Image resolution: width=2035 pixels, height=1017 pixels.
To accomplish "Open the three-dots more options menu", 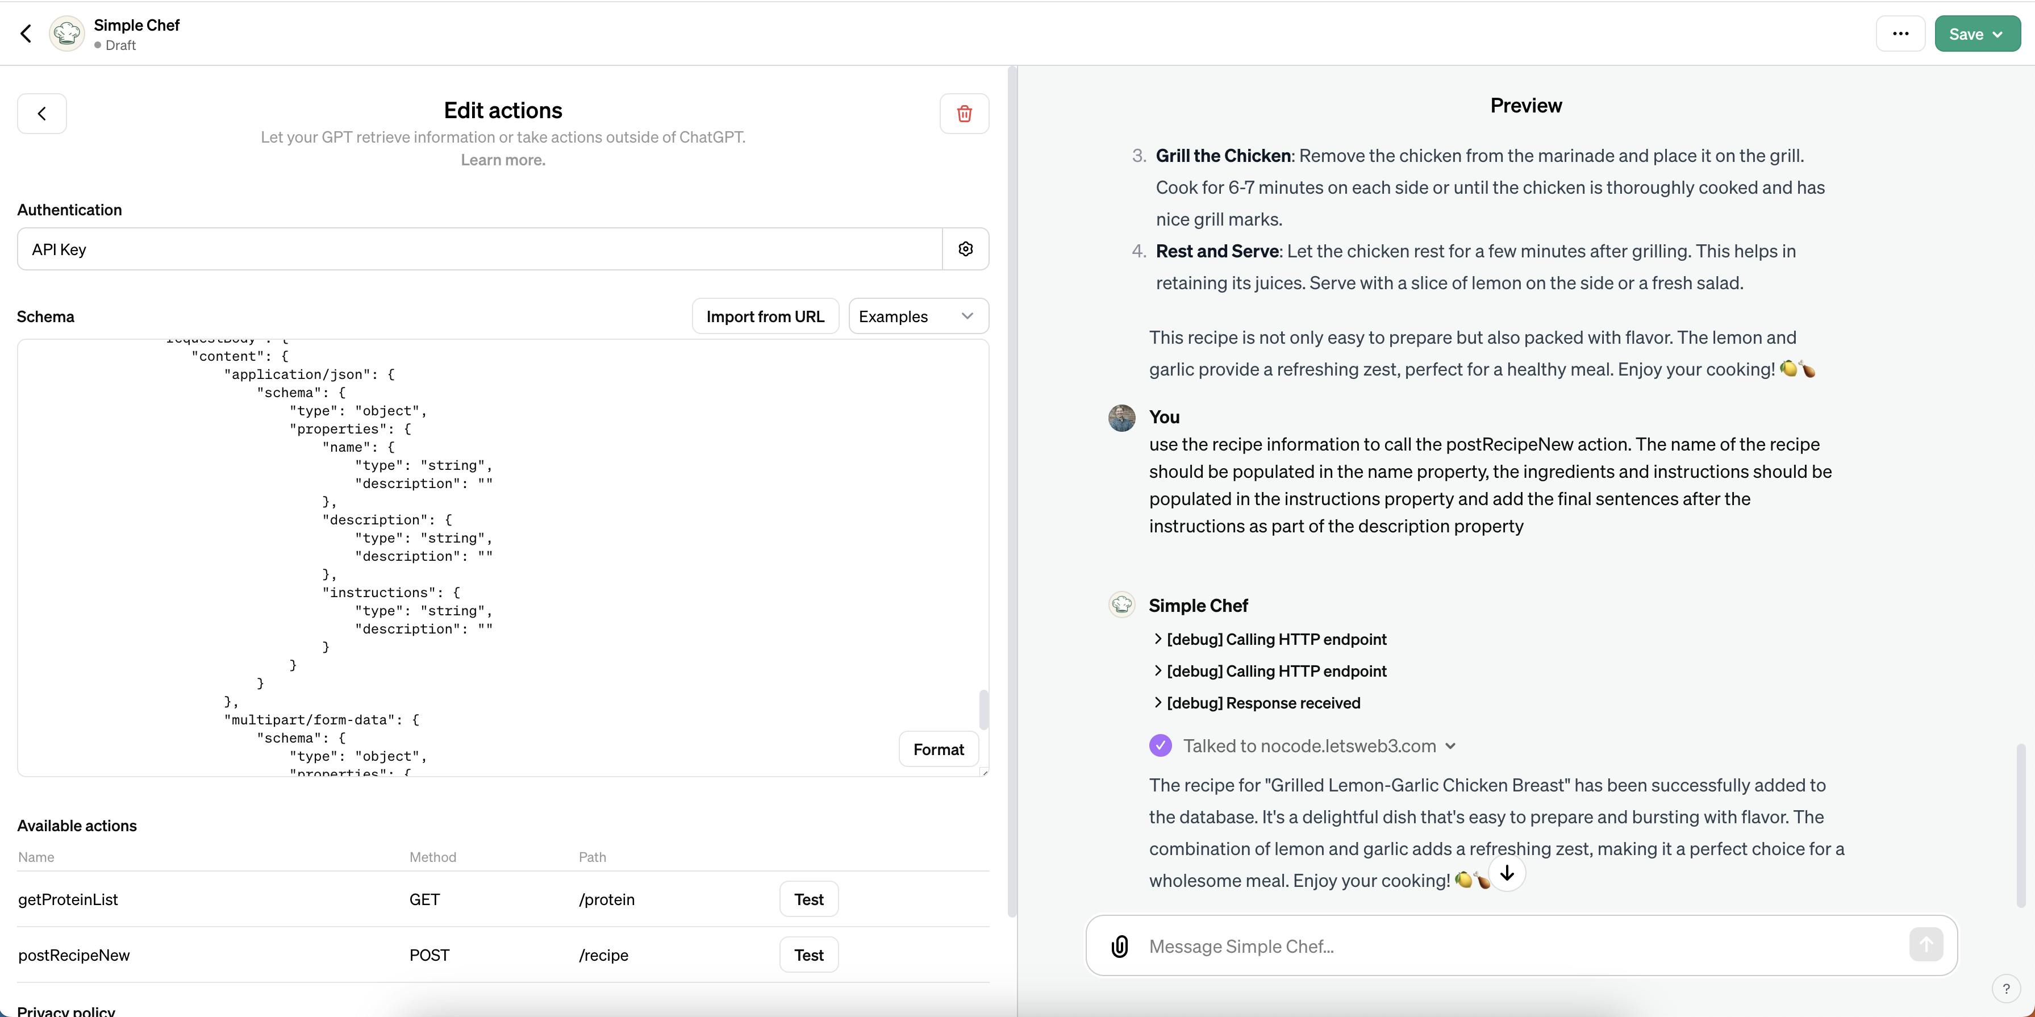I will [x=1900, y=34].
